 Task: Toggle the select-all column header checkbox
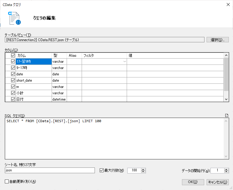(x=13, y=56)
